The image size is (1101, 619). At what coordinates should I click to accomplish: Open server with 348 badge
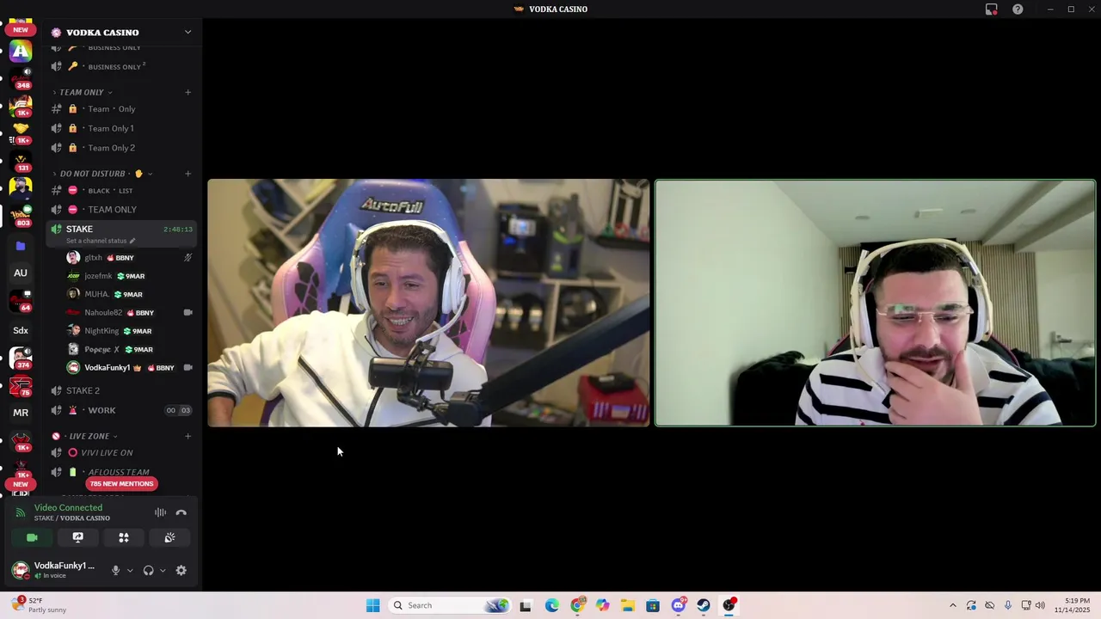21,77
